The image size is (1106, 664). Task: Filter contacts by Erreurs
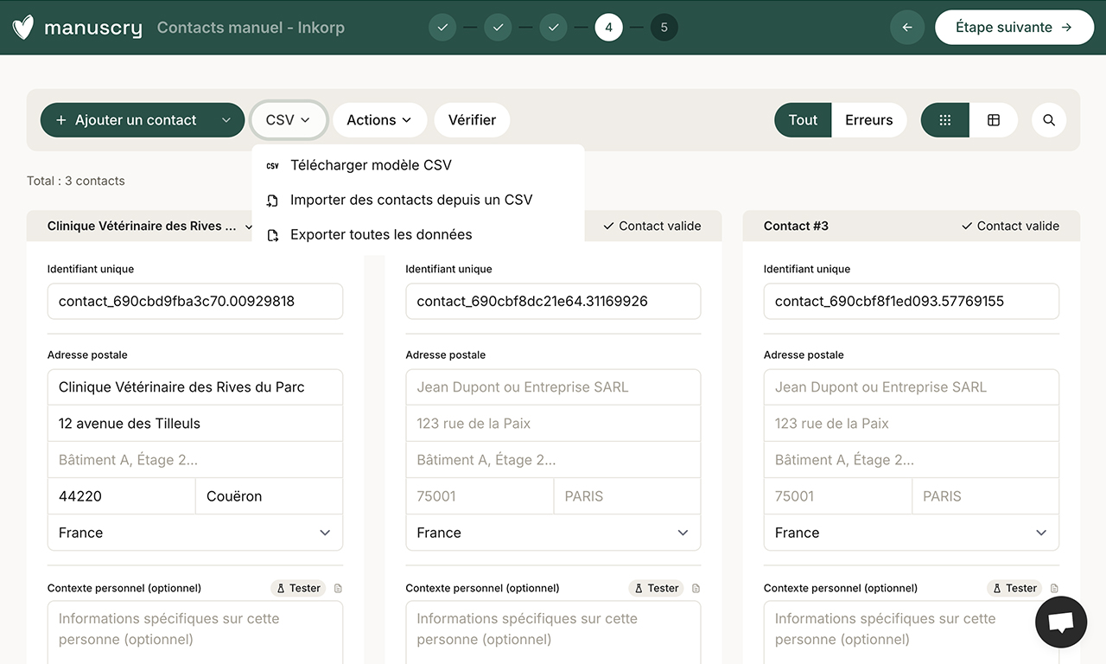tap(868, 120)
